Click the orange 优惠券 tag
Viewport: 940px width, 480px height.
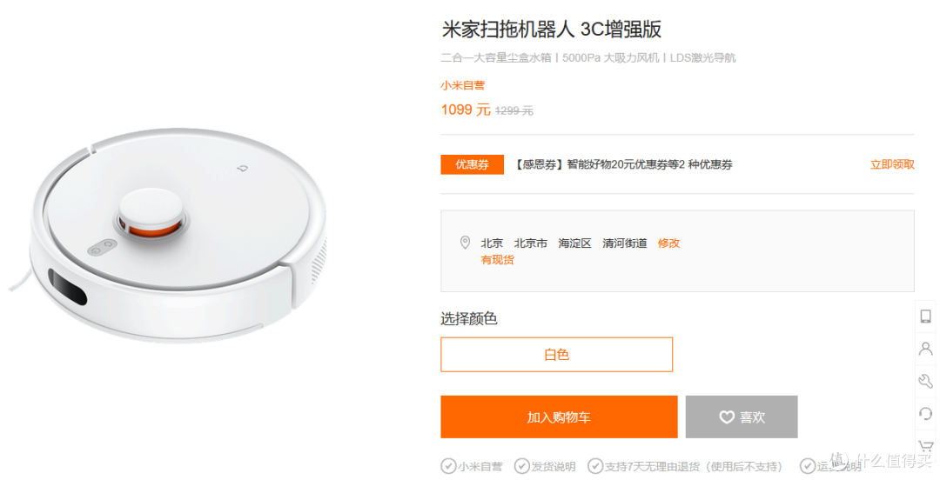pyautogui.click(x=472, y=164)
